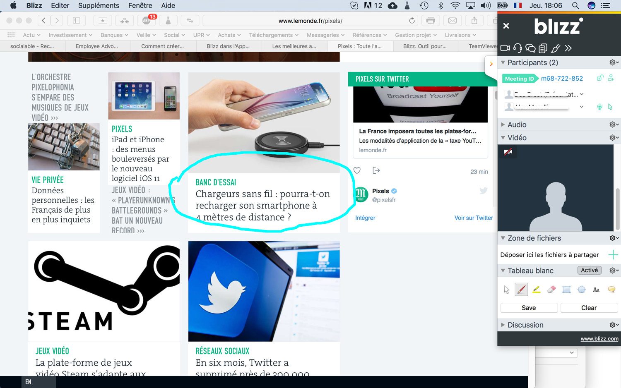Open the www.blizz.com link
Viewport: 621px width, 388px height.
coord(599,339)
